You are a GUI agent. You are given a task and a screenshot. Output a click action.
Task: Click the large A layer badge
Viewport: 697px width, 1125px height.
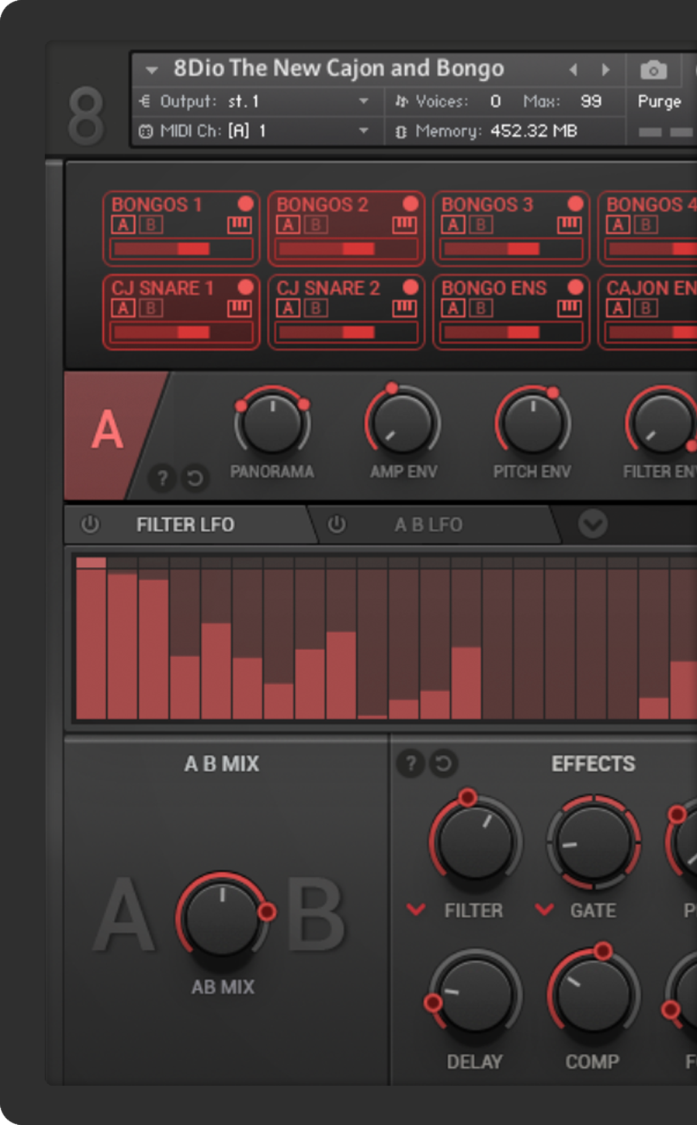pos(108,430)
